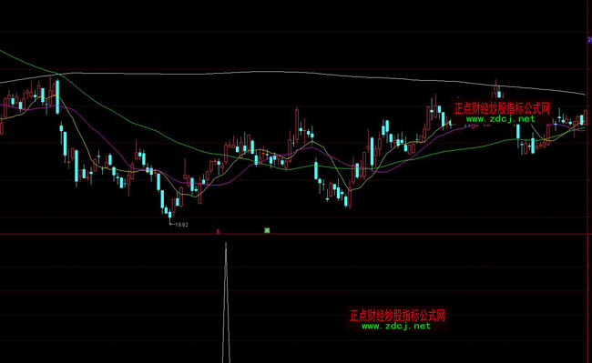The height and width of the screenshot is (363, 592).
Task: Click the lowest cyan candlestick above 19.62
Action: 169,216
